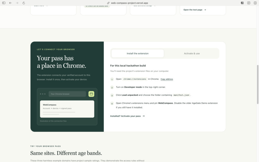The height and width of the screenshot is (162, 259).
Task: Click the Load unpacked text in step 3
Action: pos(130,95)
